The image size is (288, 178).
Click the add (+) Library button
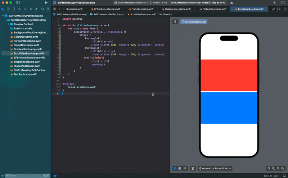274,3
